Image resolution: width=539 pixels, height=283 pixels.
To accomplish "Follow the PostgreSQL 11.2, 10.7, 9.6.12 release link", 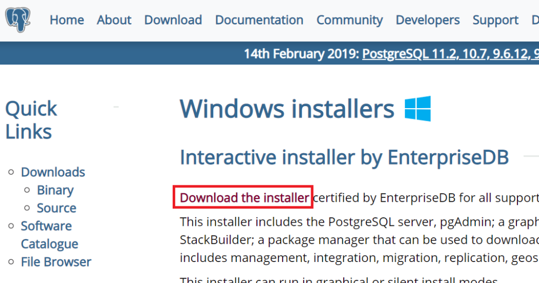I will [451, 54].
